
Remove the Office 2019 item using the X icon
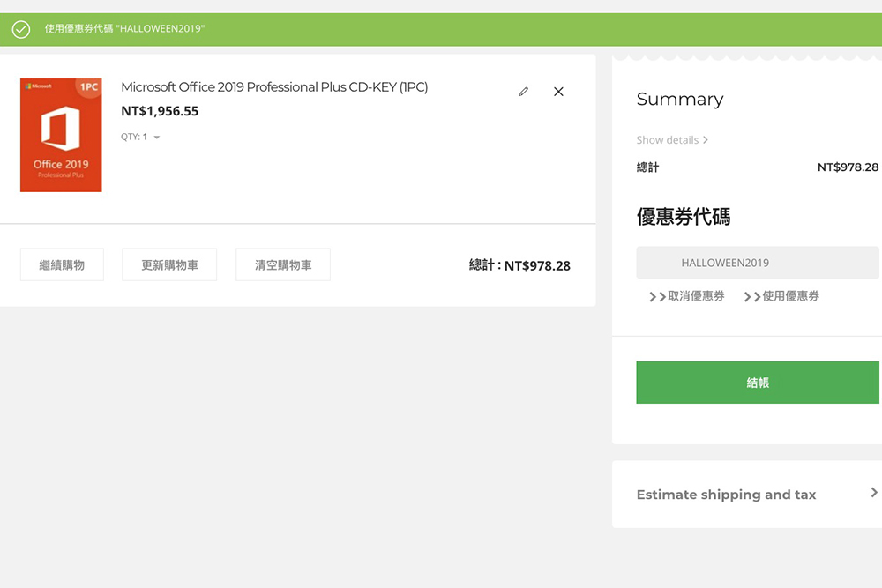pyautogui.click(x=558, y=91)
